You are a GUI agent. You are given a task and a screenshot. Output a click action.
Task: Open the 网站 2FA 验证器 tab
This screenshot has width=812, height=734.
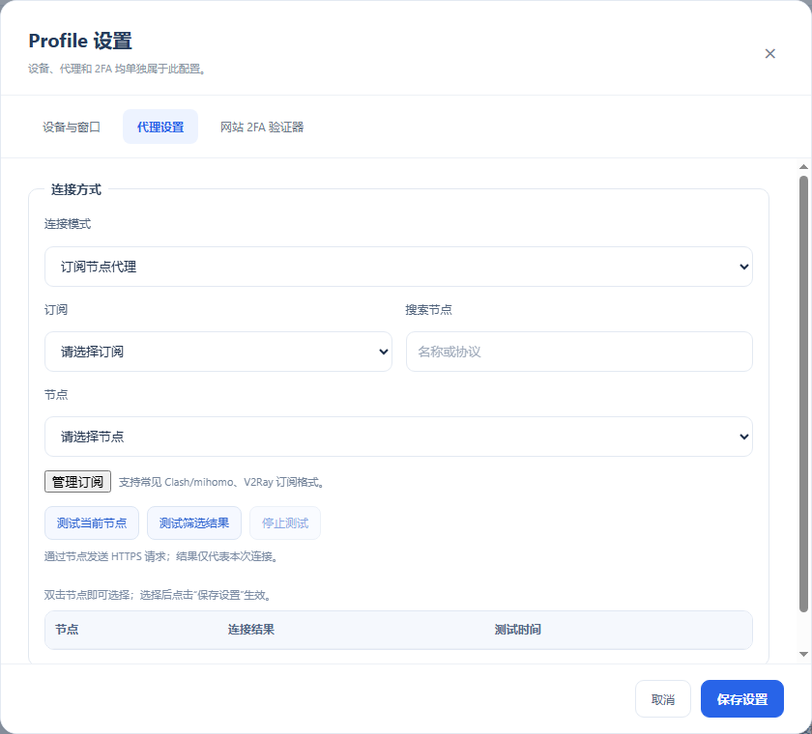click(x=262, y=127)
